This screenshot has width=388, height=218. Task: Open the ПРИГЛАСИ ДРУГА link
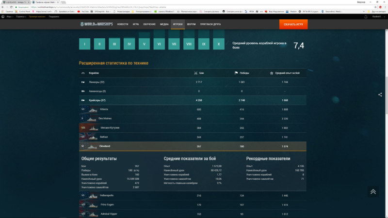point(210,24)
